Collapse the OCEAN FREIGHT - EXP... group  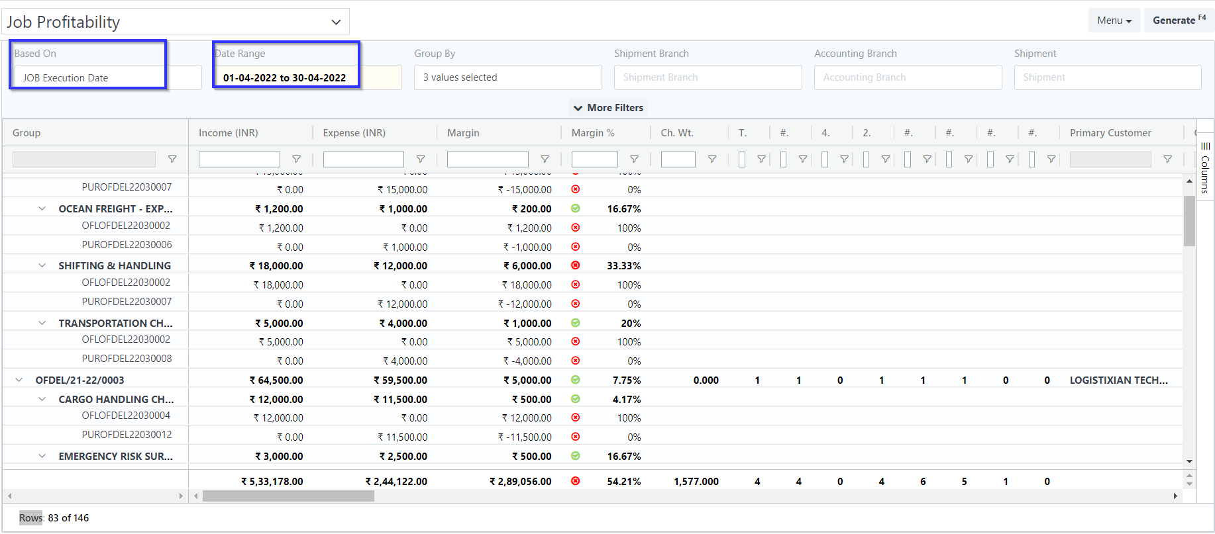click(x=42, y=208)
